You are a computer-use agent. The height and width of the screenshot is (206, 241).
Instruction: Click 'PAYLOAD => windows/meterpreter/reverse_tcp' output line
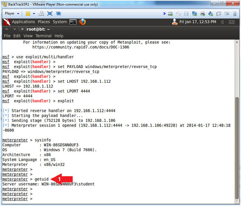(x=51, y=72)
